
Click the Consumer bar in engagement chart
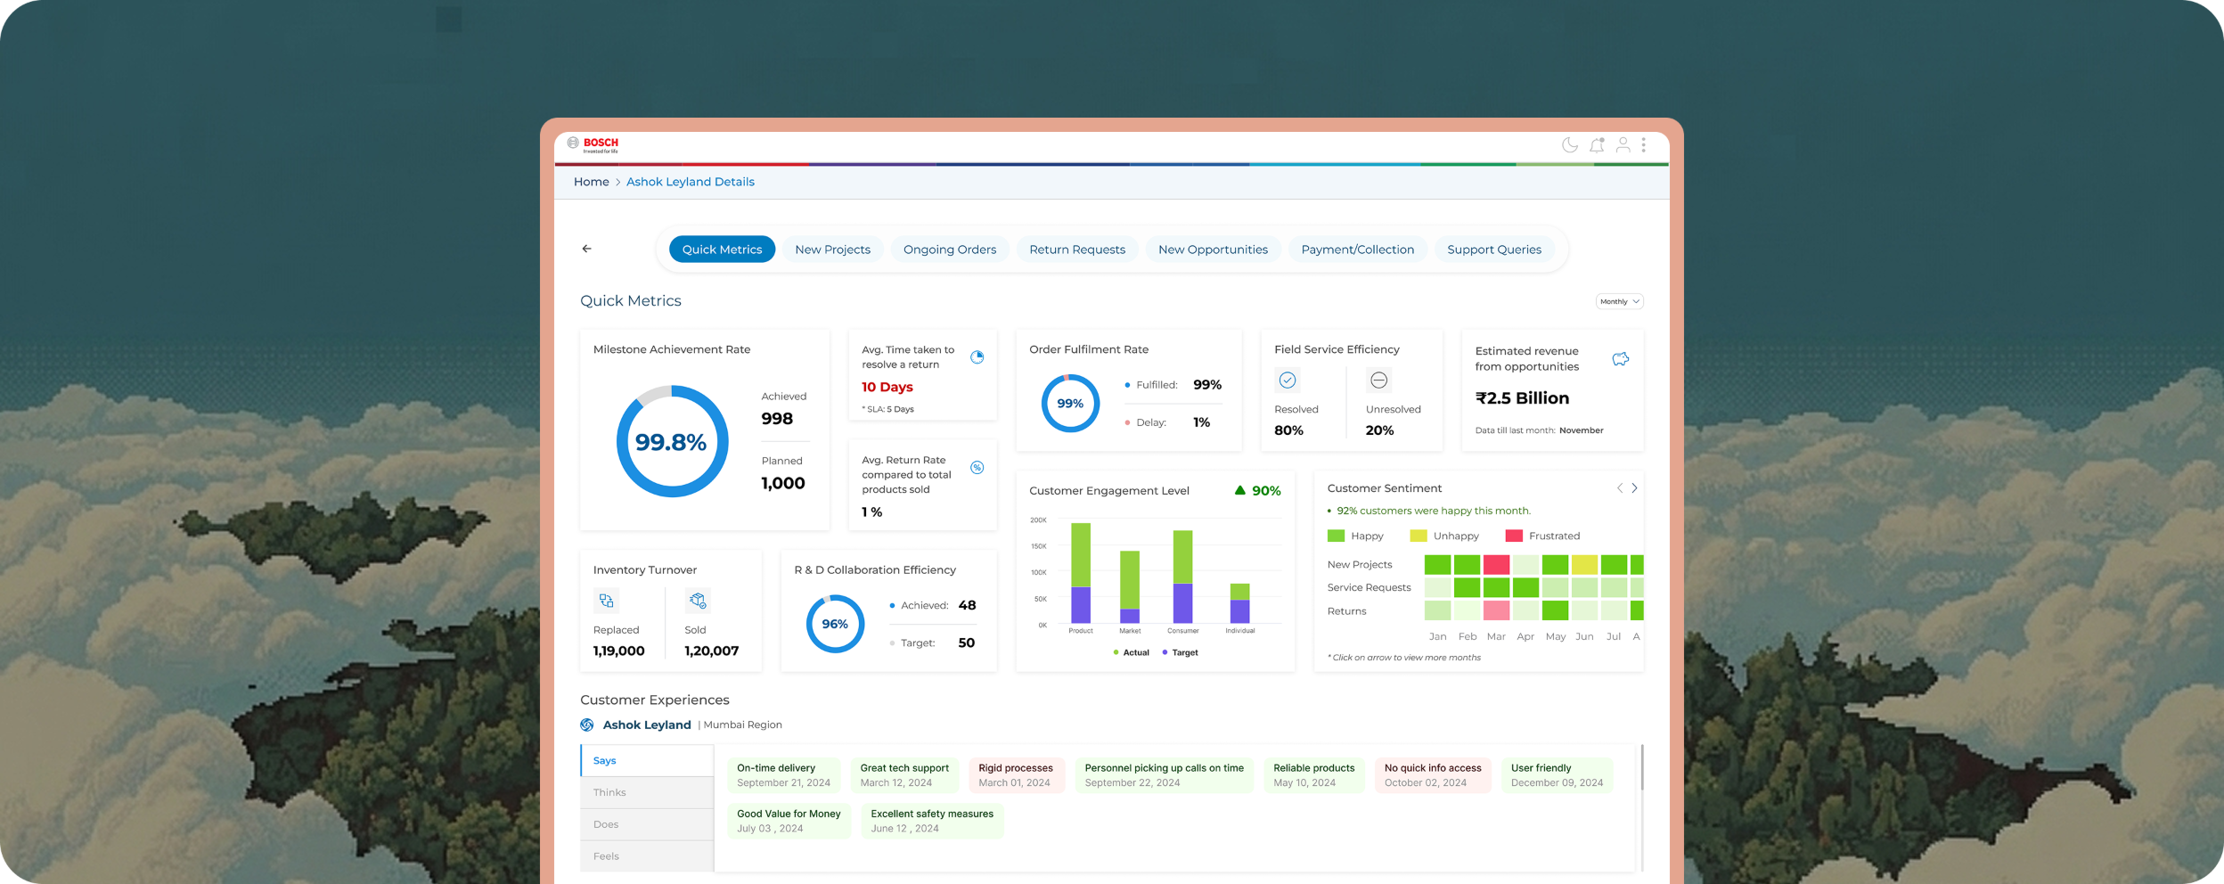pyautogui.click(x=1182, y=577)
